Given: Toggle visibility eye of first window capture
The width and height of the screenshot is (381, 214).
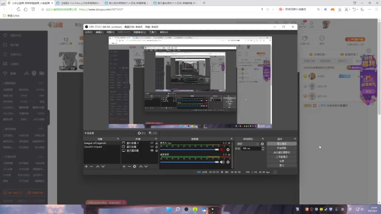Looking at the screenshot, I should [152, 143].
